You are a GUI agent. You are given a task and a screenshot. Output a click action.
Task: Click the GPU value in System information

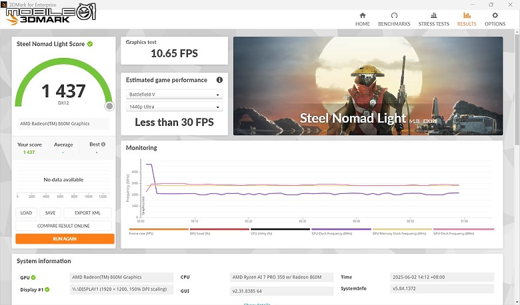pos(121,277)
